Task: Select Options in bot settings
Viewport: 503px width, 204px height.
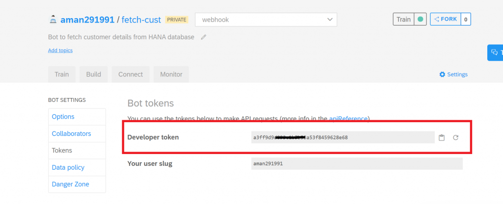Action: (77, 117)
